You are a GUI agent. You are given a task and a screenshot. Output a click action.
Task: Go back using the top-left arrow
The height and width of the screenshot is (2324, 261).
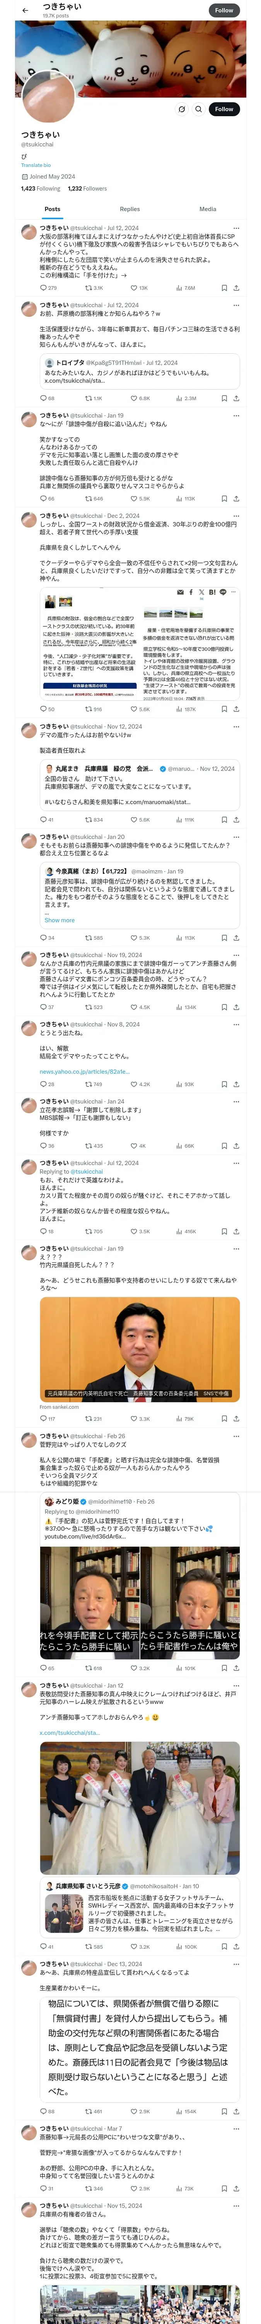click(24, 10)
